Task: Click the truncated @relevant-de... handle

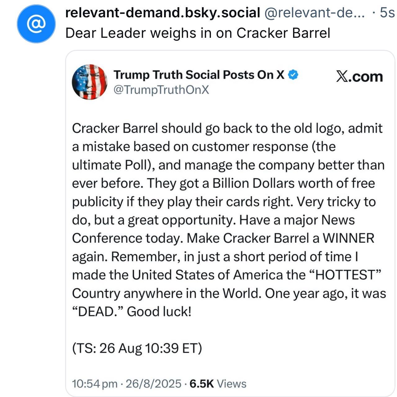Action: click(x=314, y=13)
